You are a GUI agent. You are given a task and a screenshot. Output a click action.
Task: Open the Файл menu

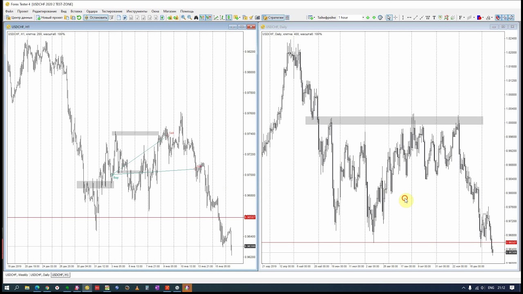9,11
